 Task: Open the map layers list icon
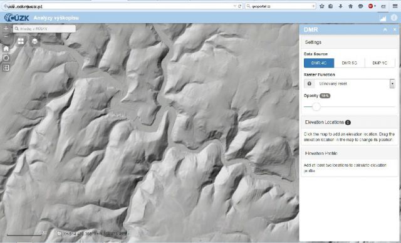[35, 41]
